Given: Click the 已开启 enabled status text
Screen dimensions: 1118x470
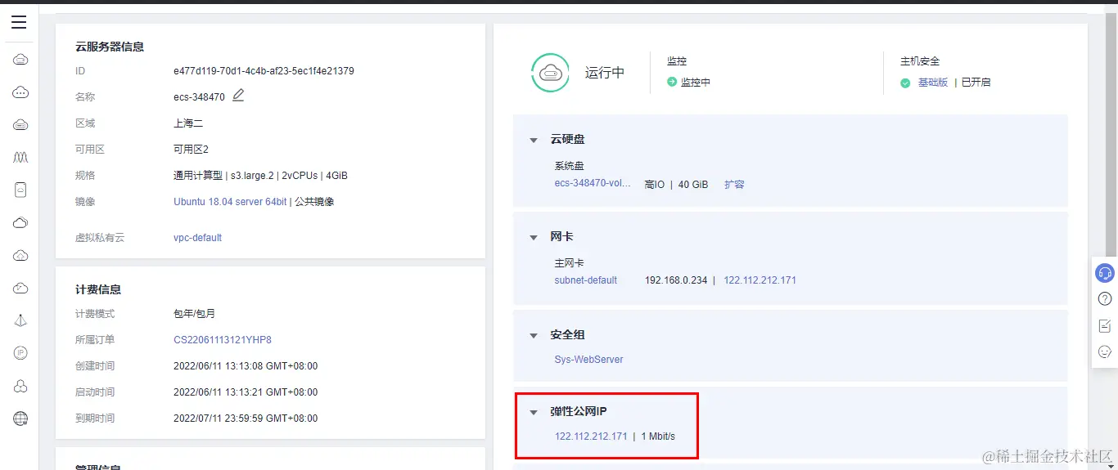Looking at the screenshot, I should pyautogui.click(x=976, y=83).
